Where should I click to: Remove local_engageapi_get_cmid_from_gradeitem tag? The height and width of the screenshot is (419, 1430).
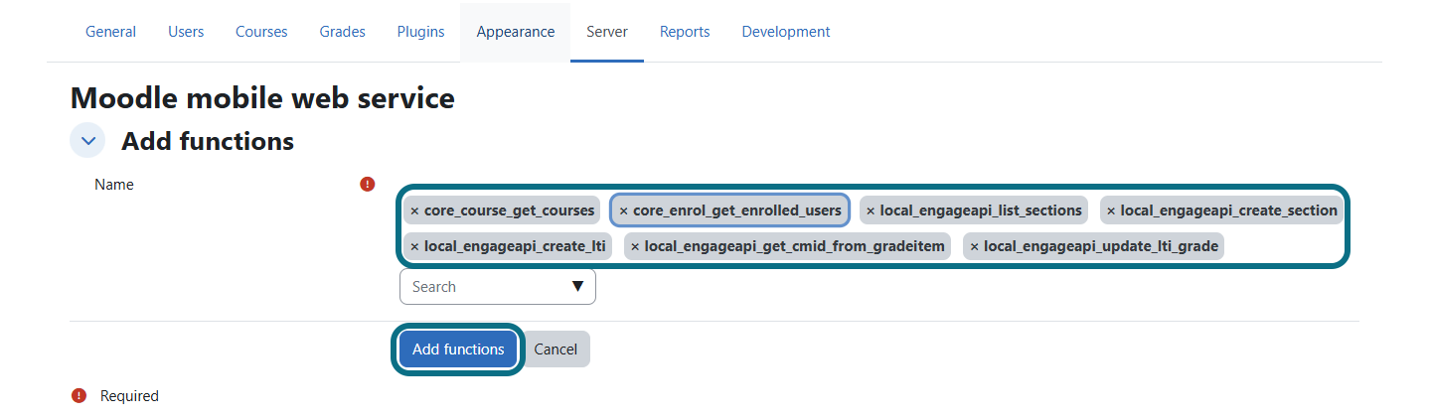[x=635, y=246]
